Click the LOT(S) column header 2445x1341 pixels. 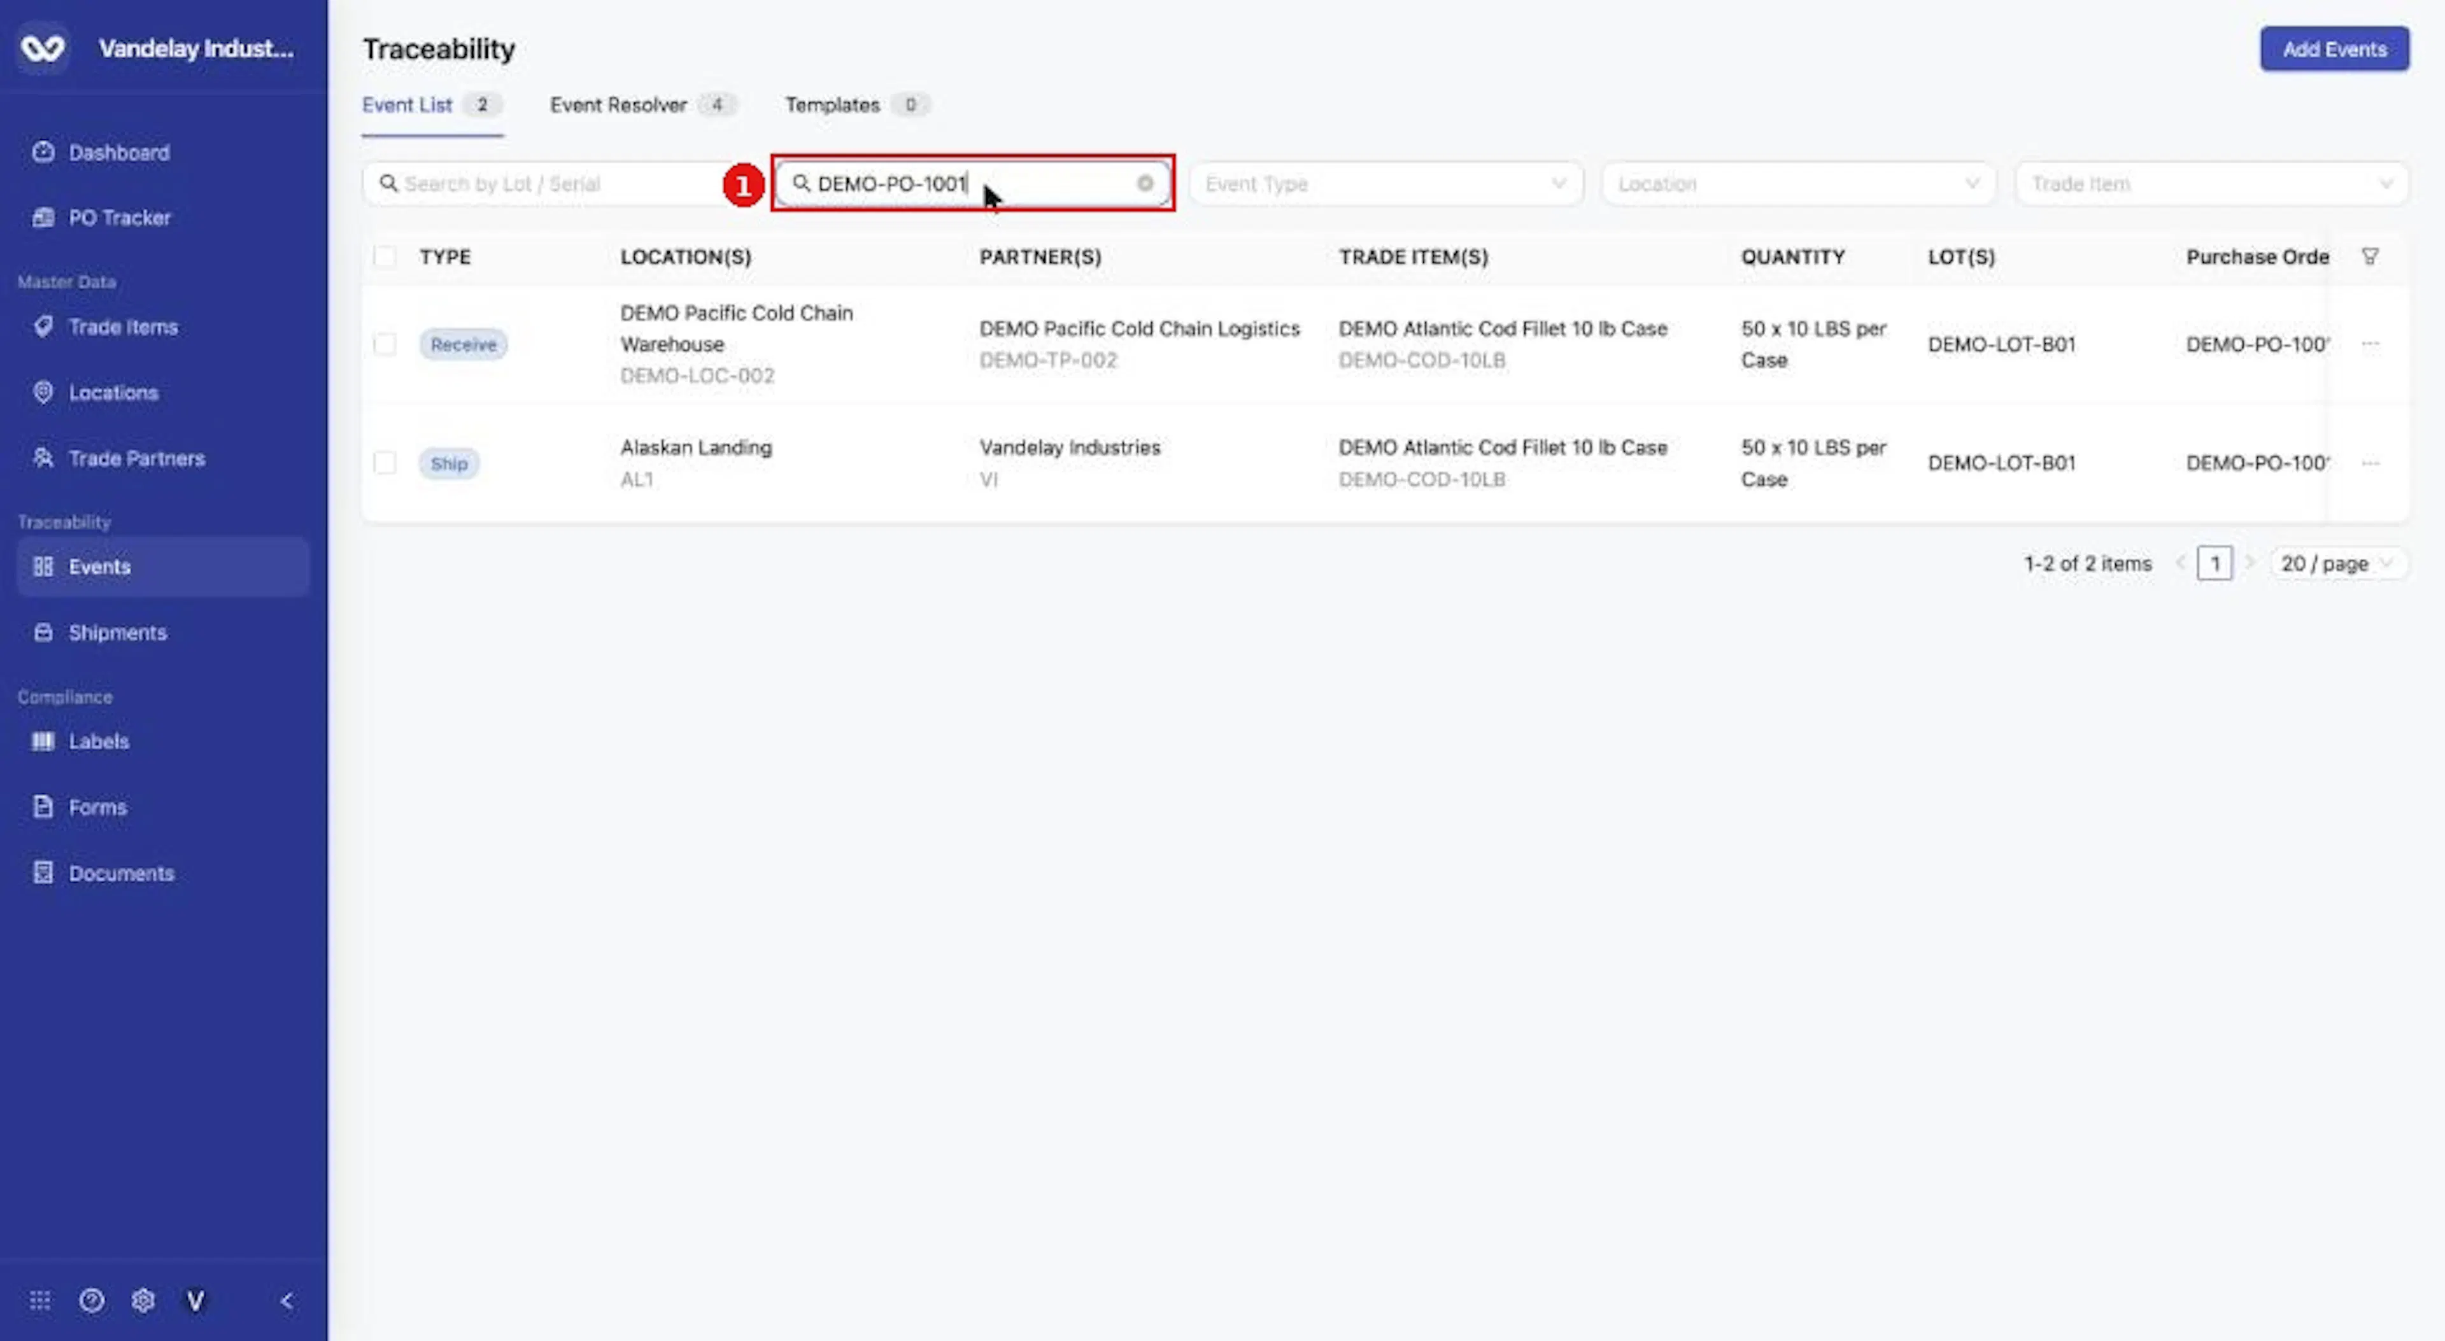(x=1961, y=256)
